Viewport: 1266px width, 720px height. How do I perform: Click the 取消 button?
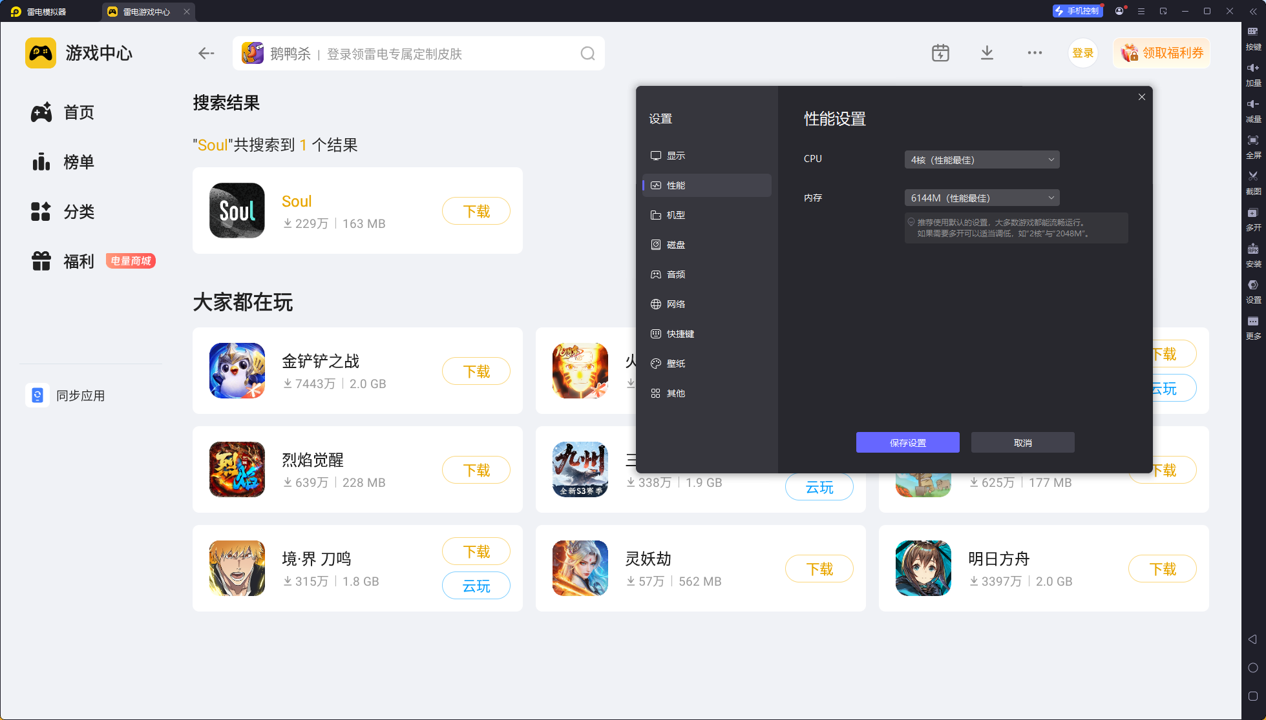[x=1022, y=442]
